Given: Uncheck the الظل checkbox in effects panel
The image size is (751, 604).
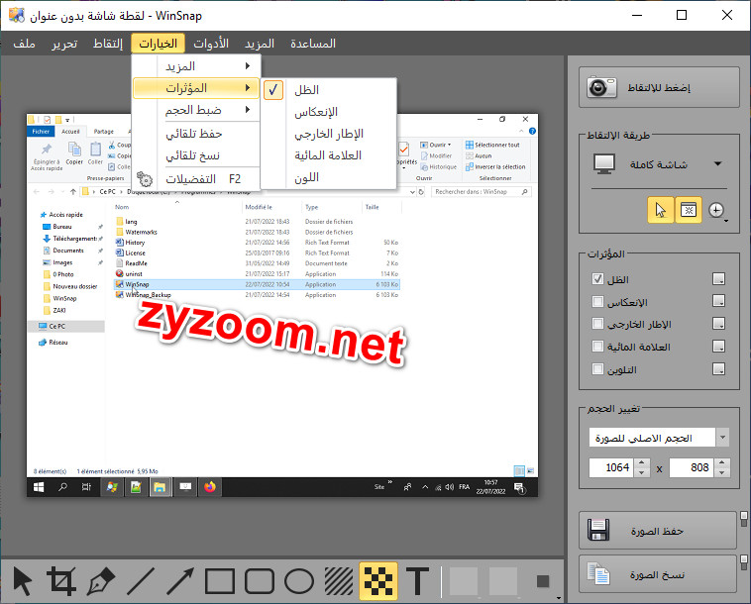Looking at the screenshot, I should point(597,278).
